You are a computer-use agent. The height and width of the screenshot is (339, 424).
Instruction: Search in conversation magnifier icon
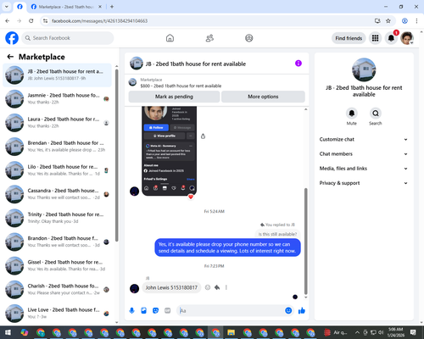click(376, 114)
